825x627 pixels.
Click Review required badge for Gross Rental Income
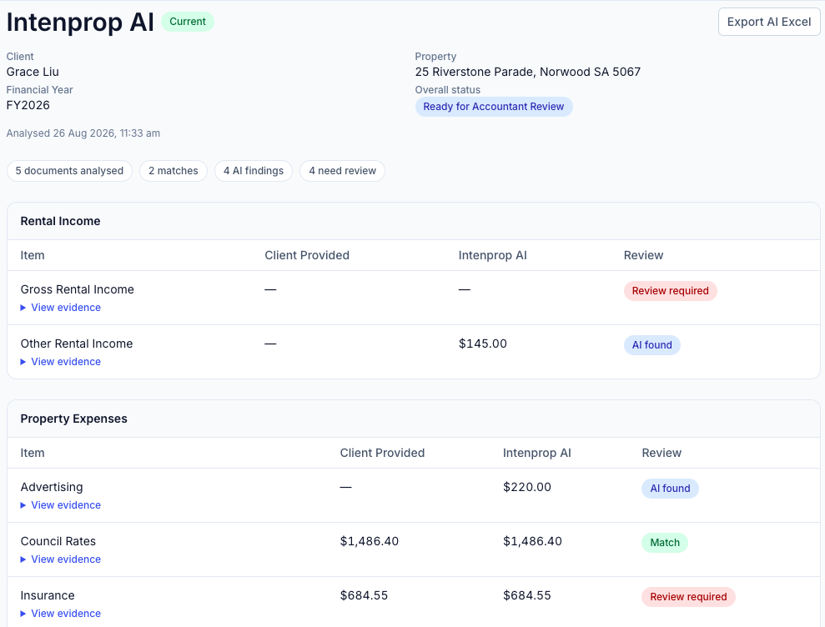coord(671,291)
